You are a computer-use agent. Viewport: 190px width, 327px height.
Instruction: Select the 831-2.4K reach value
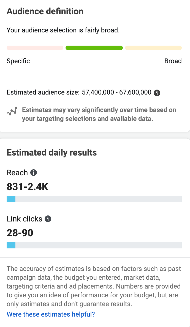[x=27, y=187]
